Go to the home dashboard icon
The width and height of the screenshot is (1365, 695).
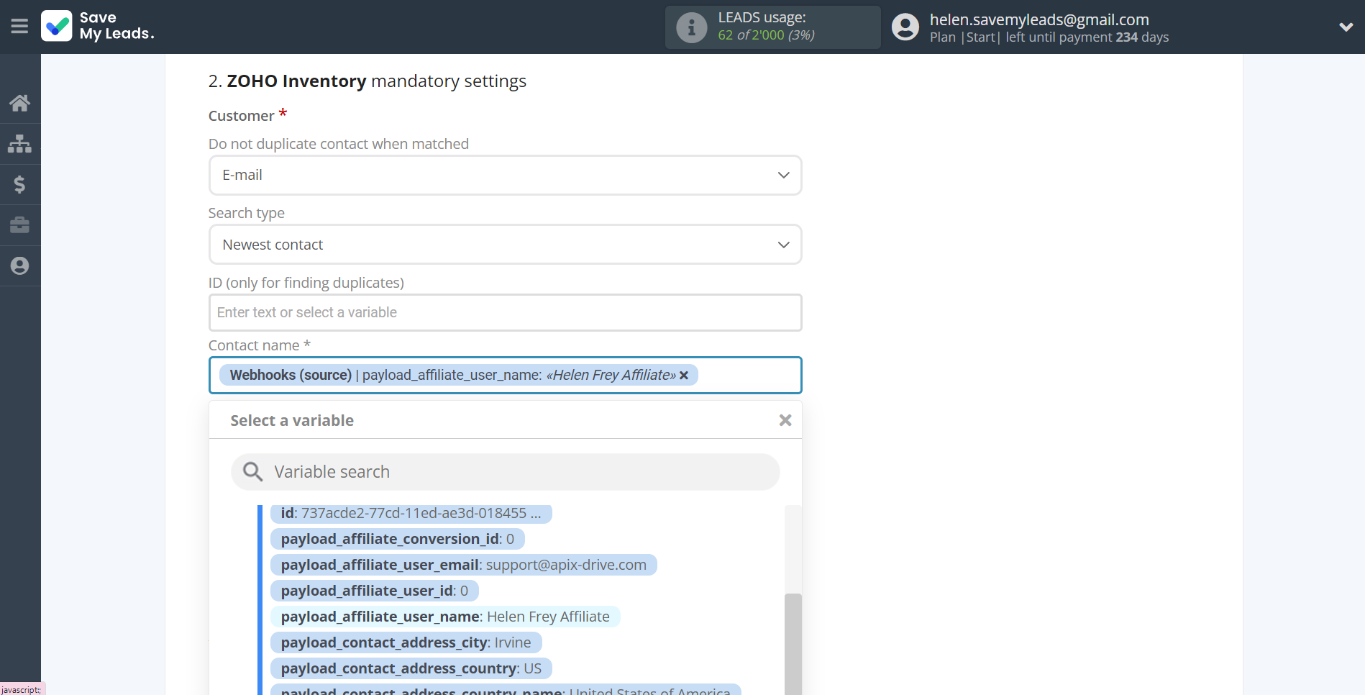(x=19, y=103)
